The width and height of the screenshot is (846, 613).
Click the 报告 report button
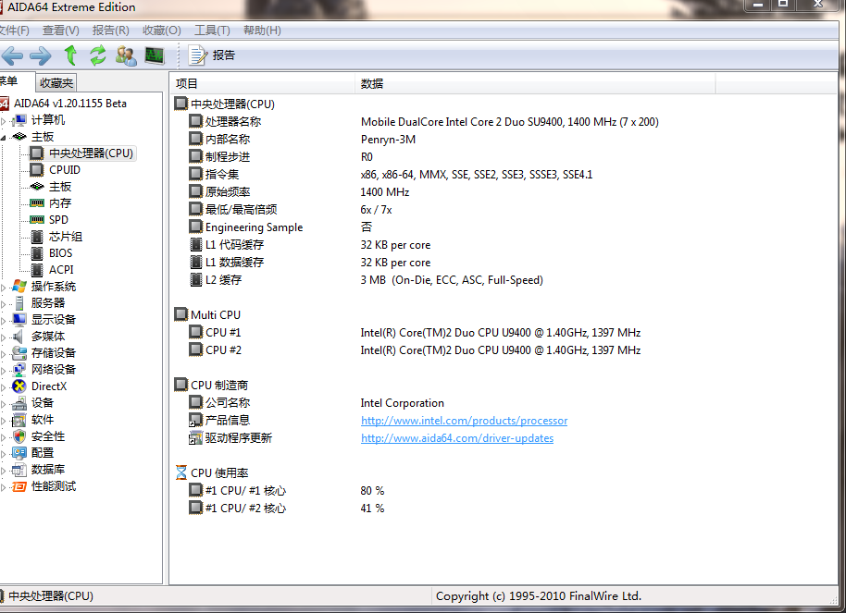tap(211, 55)
